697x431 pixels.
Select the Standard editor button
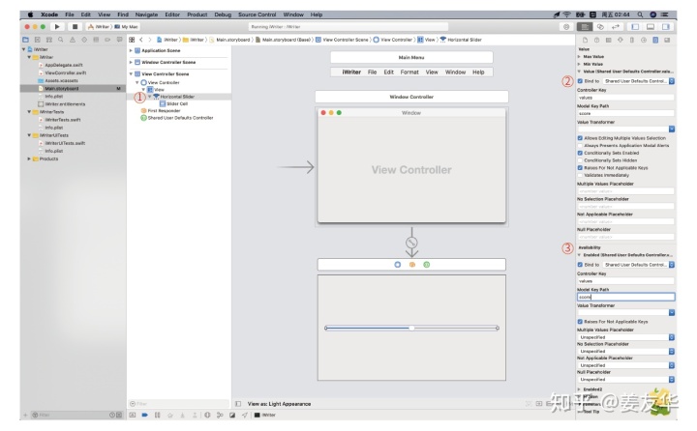[585, 27]
